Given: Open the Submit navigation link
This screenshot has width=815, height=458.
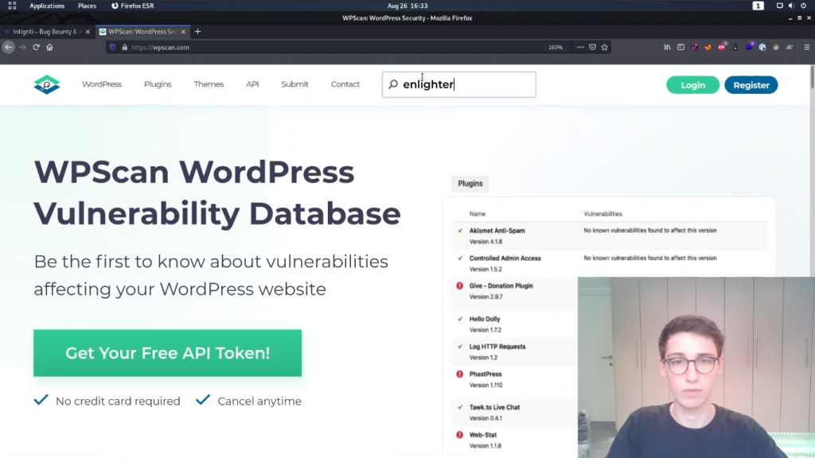Looking at the screenshot, I should click(x=294, y=84).
